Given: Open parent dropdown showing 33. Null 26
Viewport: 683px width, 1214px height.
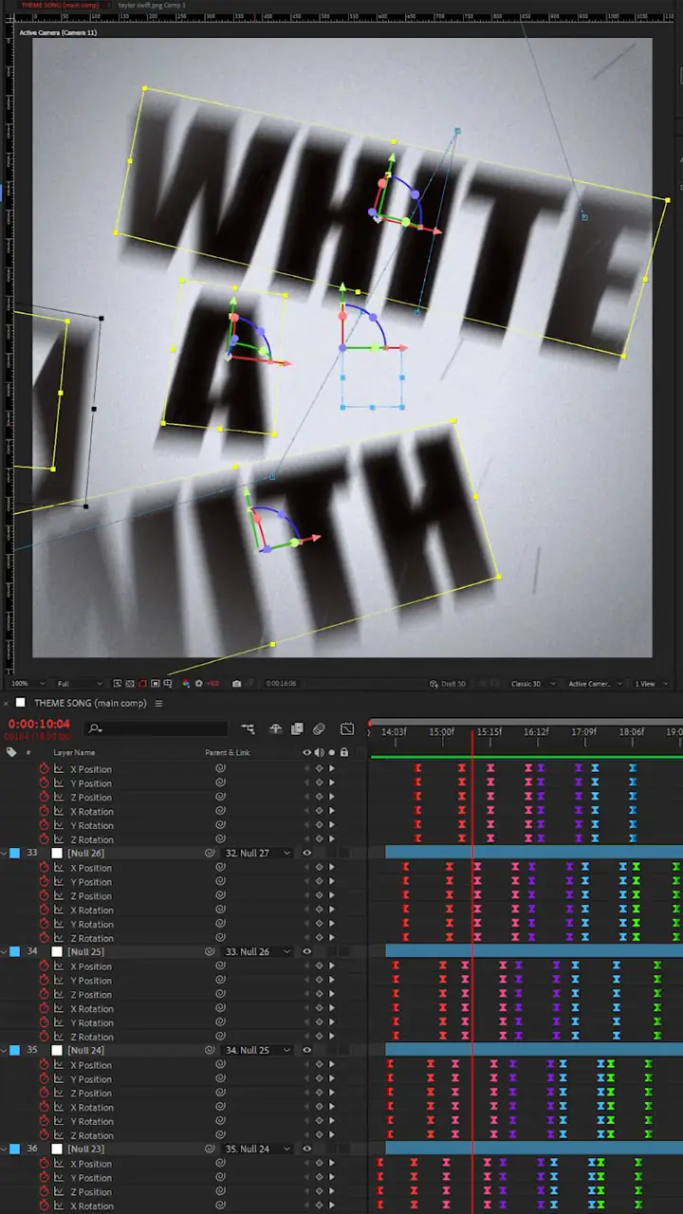Looking at the screenshot, I should click(x=256, y=952).
